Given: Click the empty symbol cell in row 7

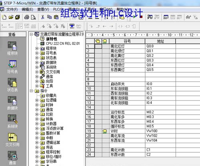Looking at the screenshot, I should click(127, 75).
